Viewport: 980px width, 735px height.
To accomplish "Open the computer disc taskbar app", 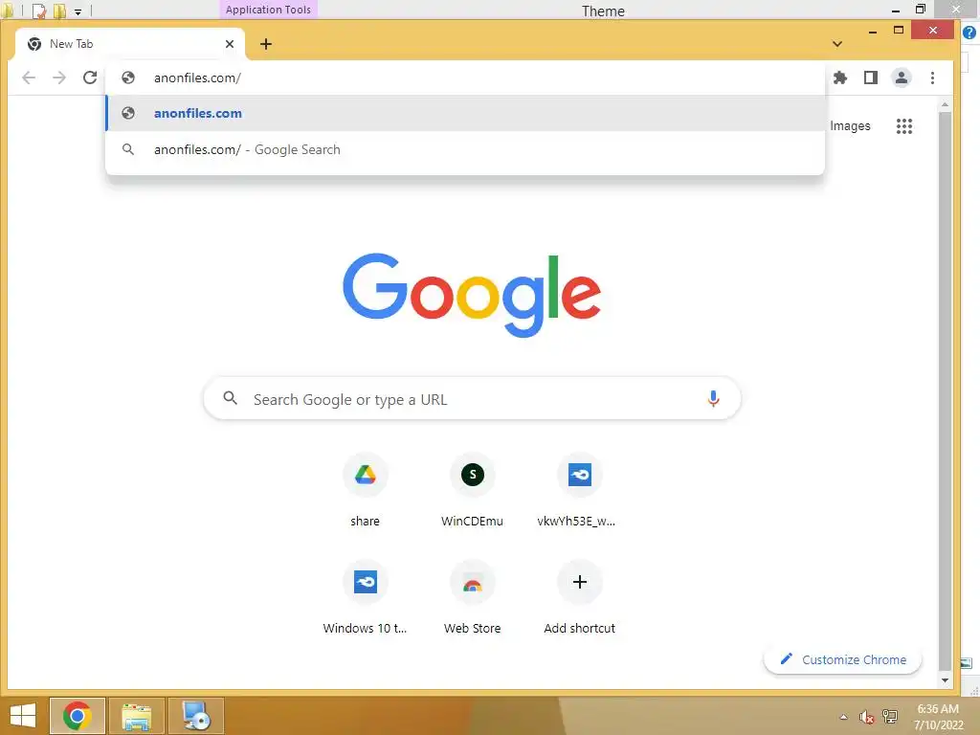I will click(195, 716).
